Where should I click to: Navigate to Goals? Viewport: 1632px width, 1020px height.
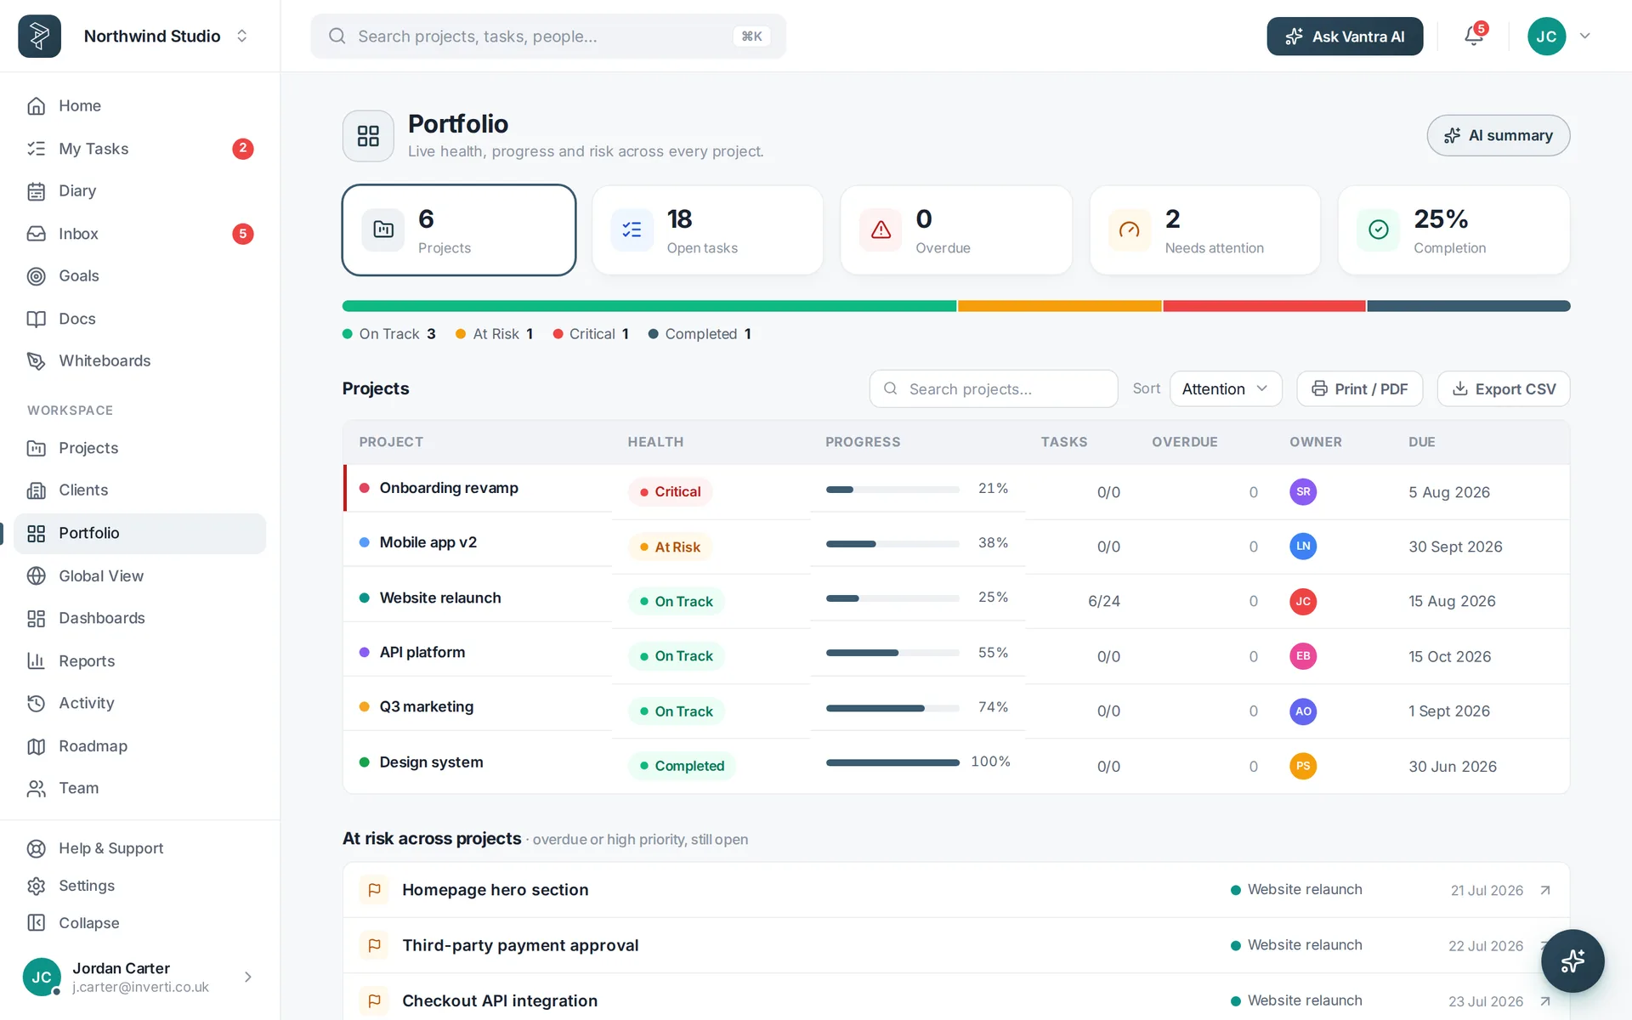(x=140, y=276)
